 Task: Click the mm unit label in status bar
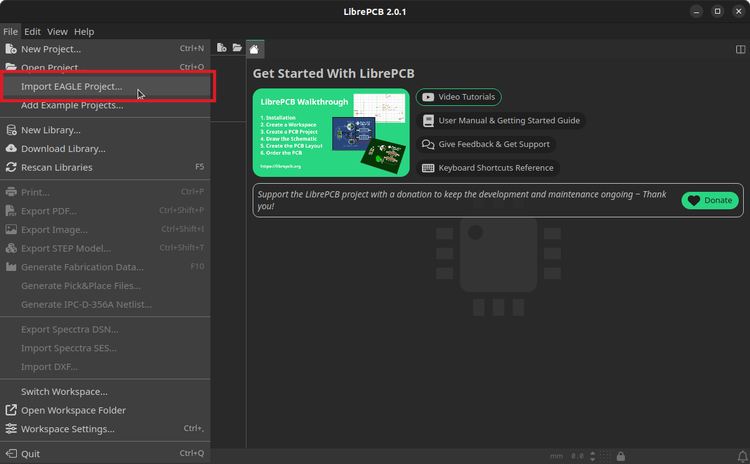[x=556, y=456]
